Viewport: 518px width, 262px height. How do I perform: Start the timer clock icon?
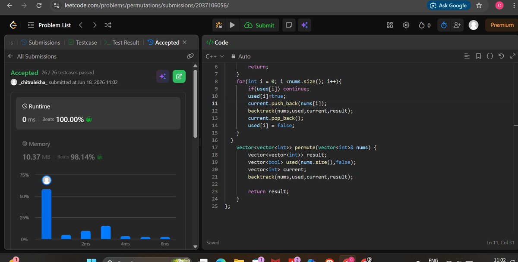click(443, 25)
